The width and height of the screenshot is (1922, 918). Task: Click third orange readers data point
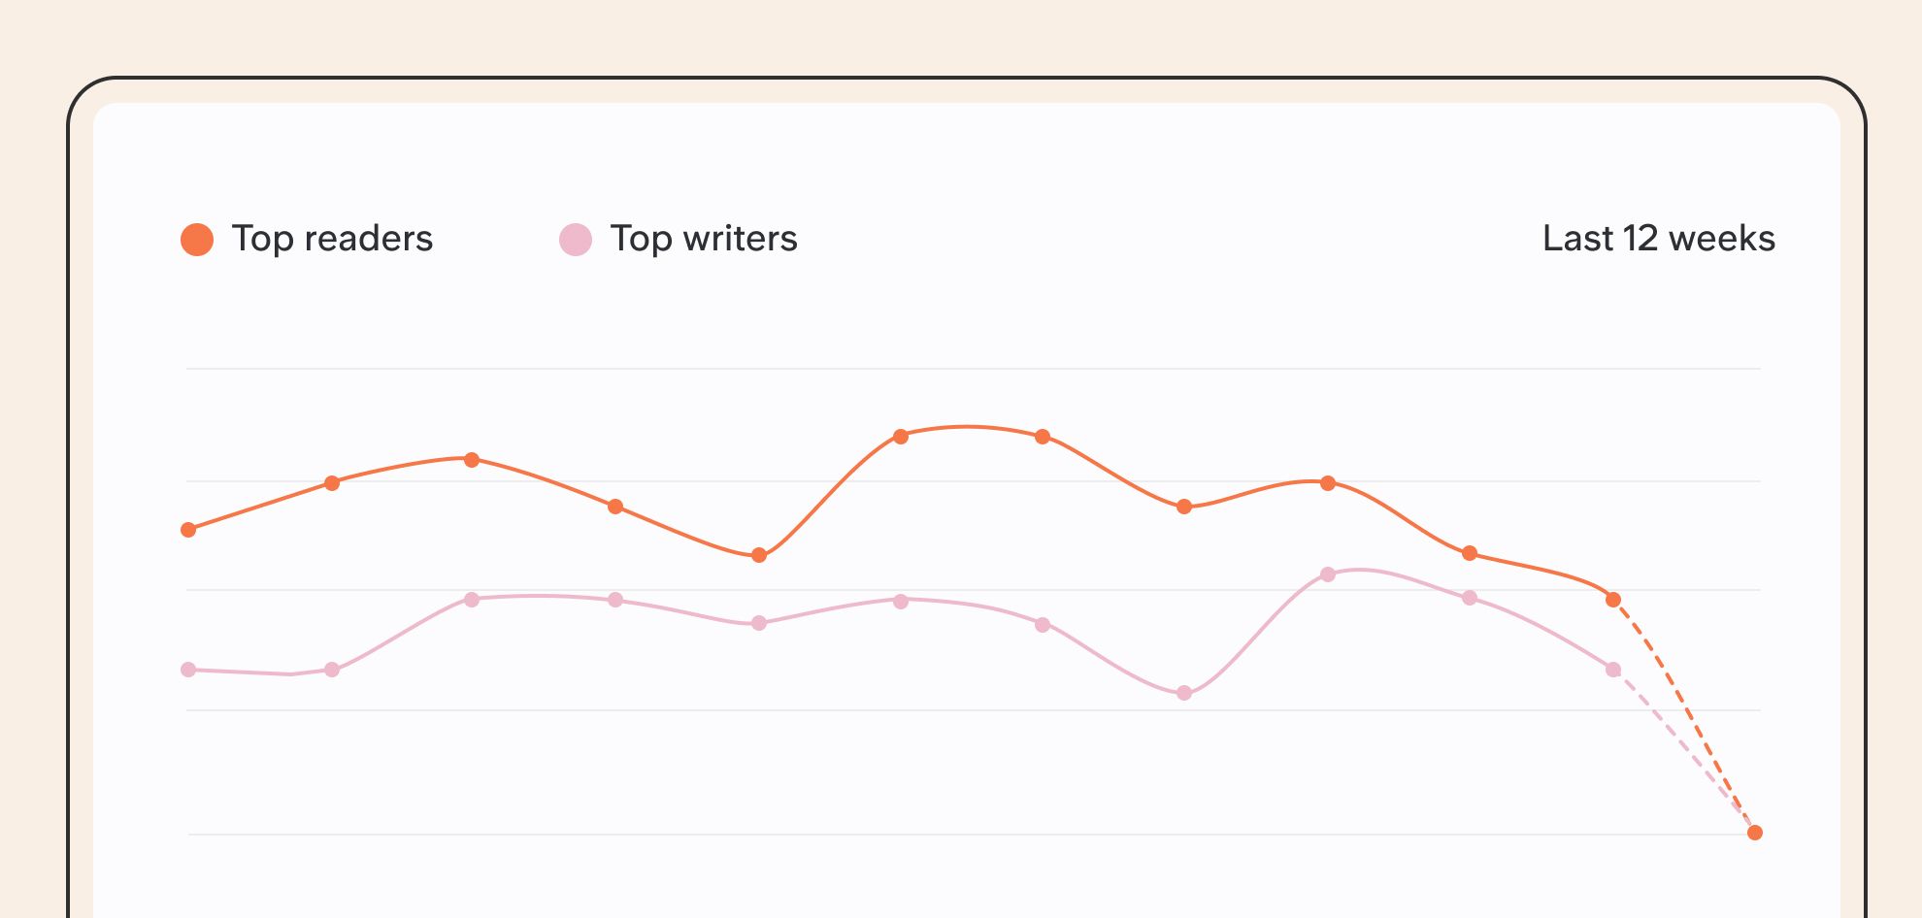coord(472,460)
